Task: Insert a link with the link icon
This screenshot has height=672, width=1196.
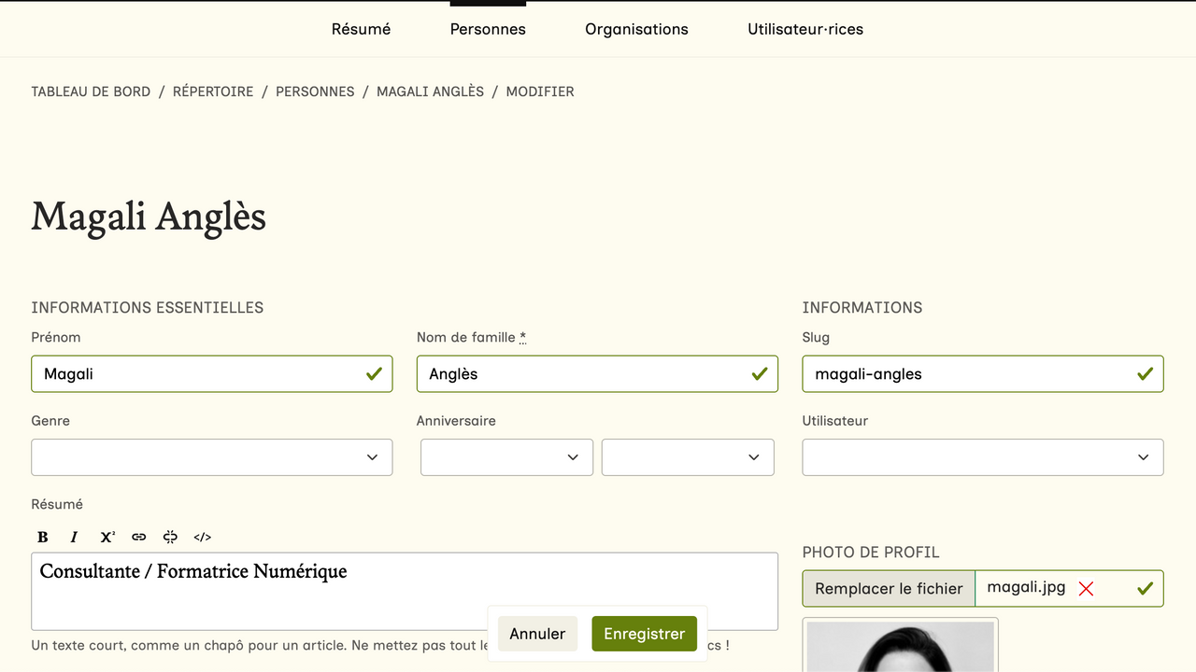Action: click(139, 537)
